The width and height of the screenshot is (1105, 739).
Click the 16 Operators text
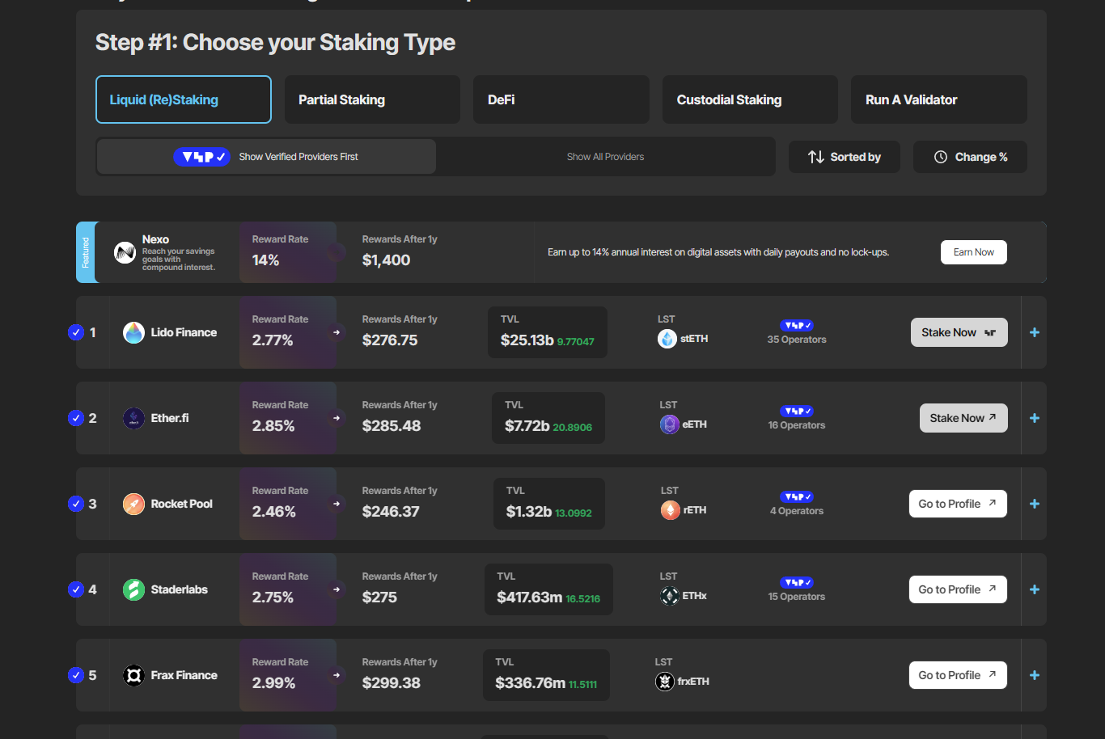[x=797, y=425]
